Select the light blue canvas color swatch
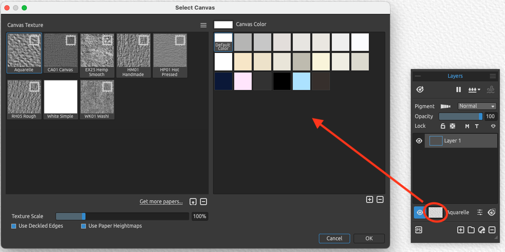The width and height of the screenshot is (505, 252). click(301, 81)
